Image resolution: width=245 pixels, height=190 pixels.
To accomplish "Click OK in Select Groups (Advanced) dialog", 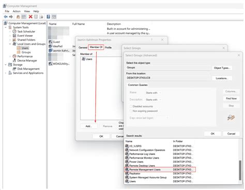I will pos(212,134).
